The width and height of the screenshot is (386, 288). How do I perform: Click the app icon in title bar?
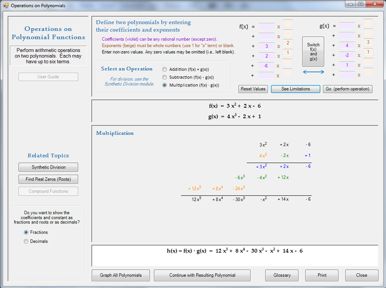point(6,6)
